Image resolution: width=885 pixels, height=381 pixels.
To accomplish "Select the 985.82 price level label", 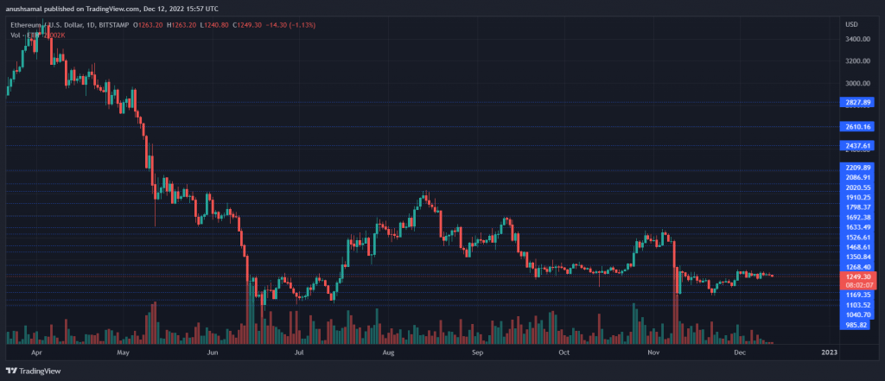I will [x=858, y=325].
